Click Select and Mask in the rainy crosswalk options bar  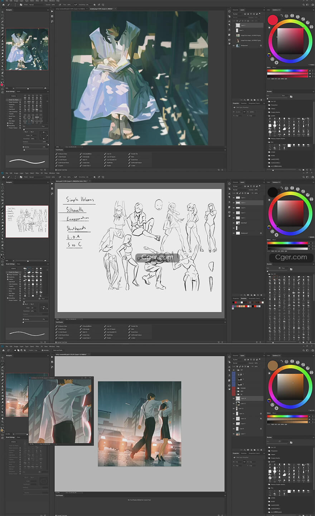click(58, 350)
